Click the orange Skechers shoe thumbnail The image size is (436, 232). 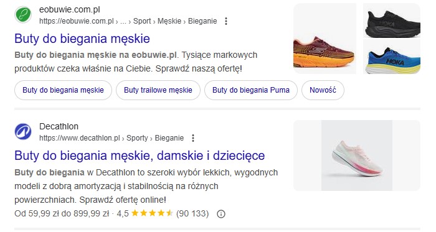click(325, 39)
